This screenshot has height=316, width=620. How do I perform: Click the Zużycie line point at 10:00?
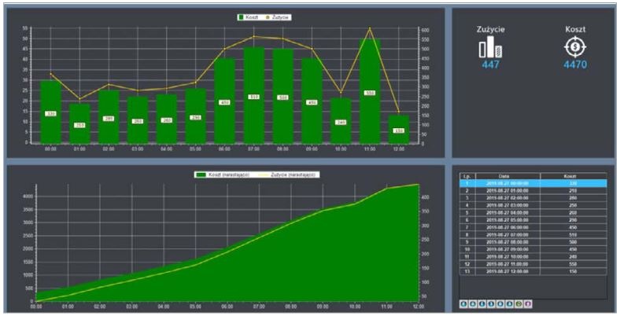341,93
